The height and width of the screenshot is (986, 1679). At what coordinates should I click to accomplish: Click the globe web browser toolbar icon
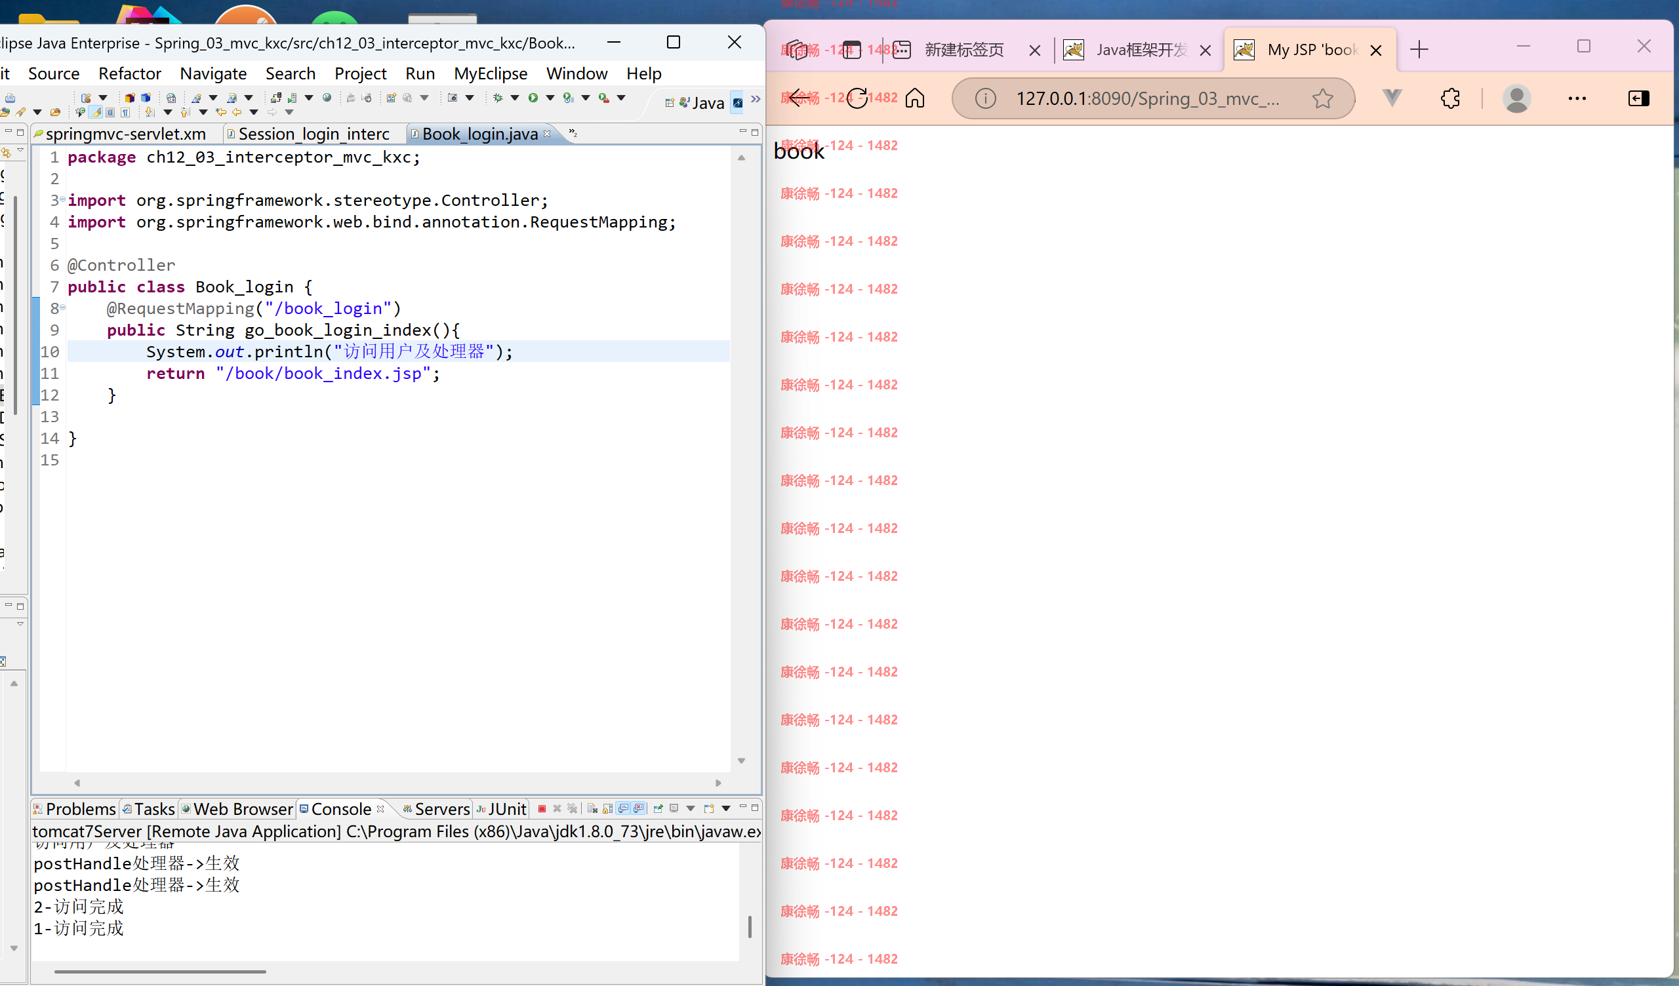click(x=327, y=98)
